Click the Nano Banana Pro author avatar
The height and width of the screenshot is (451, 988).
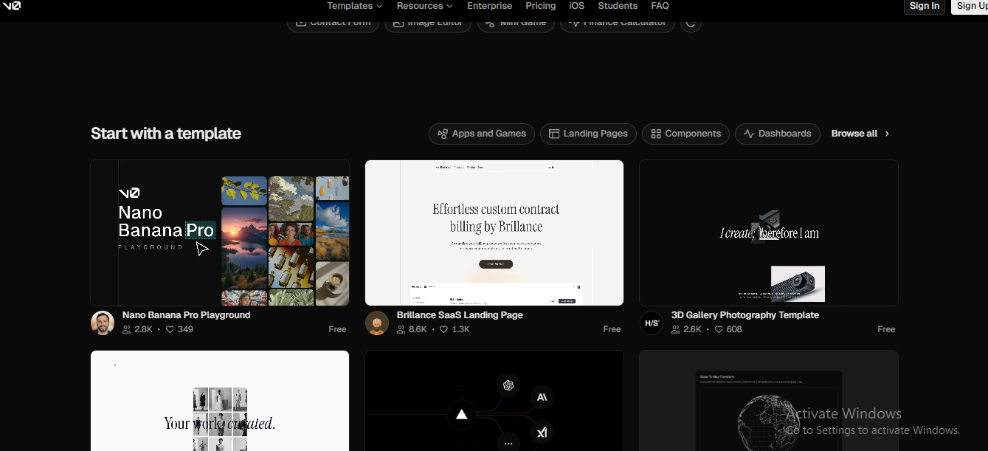[103, 323]
